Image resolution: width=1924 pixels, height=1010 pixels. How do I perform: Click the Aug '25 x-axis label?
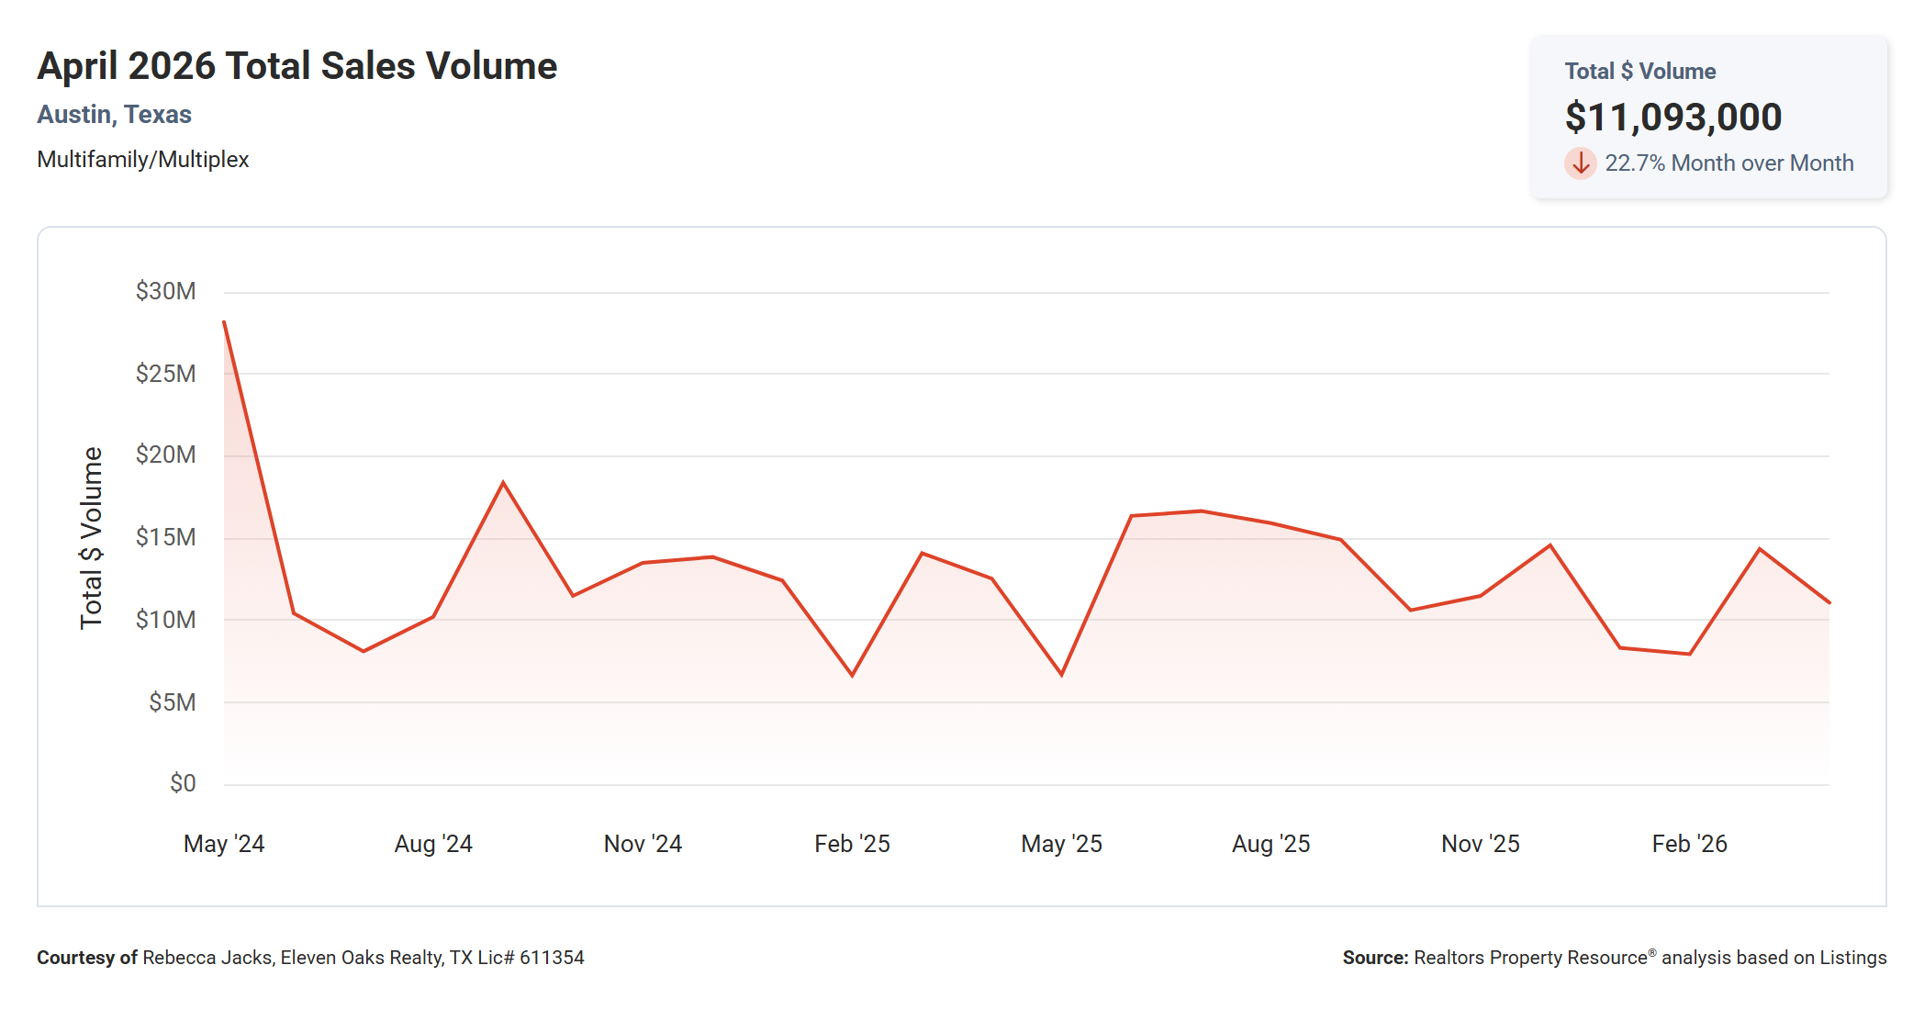tap(1270, 844)
